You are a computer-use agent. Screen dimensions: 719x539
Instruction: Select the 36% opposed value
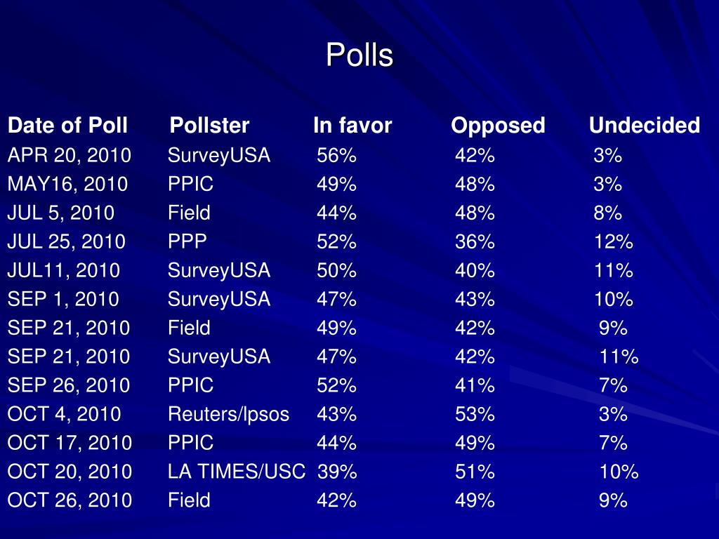475,241
